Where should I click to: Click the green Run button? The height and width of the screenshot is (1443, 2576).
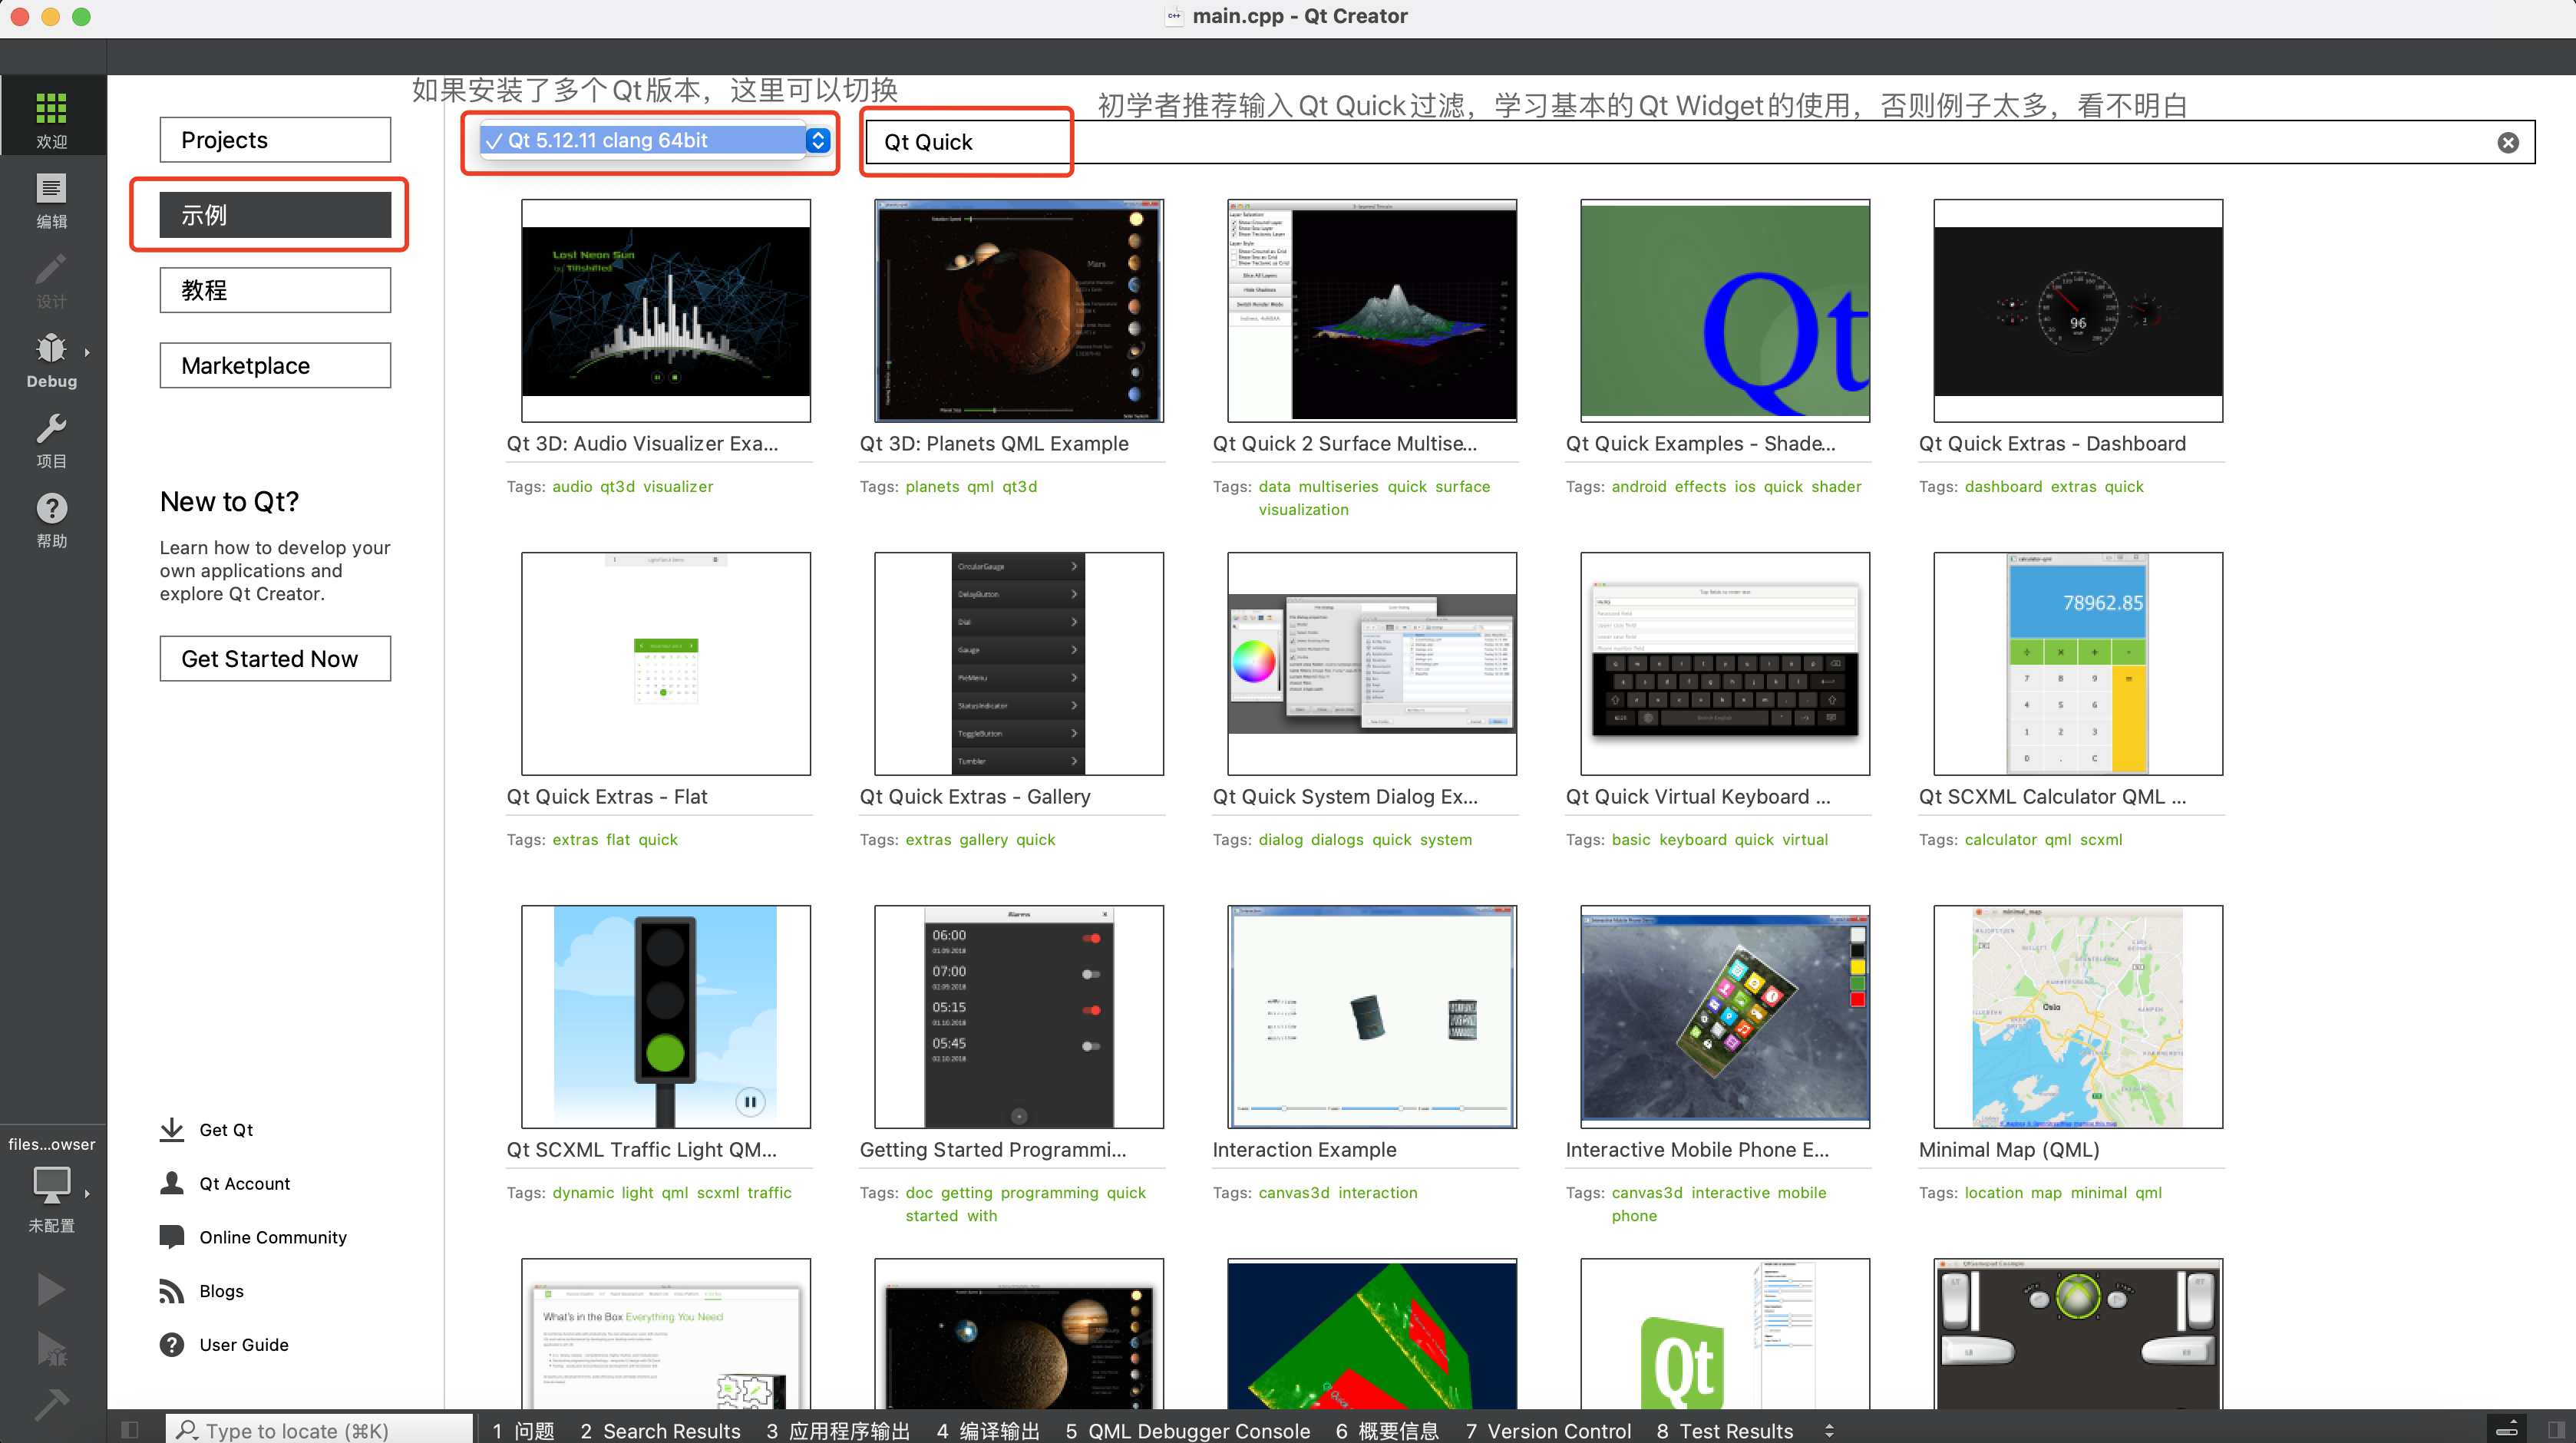point(51,1290)
